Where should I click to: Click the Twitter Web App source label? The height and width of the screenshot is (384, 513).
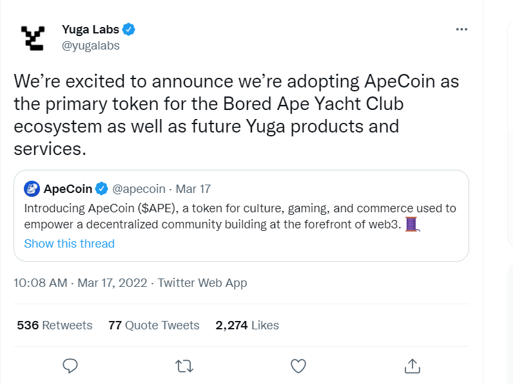tap(202, 283)
